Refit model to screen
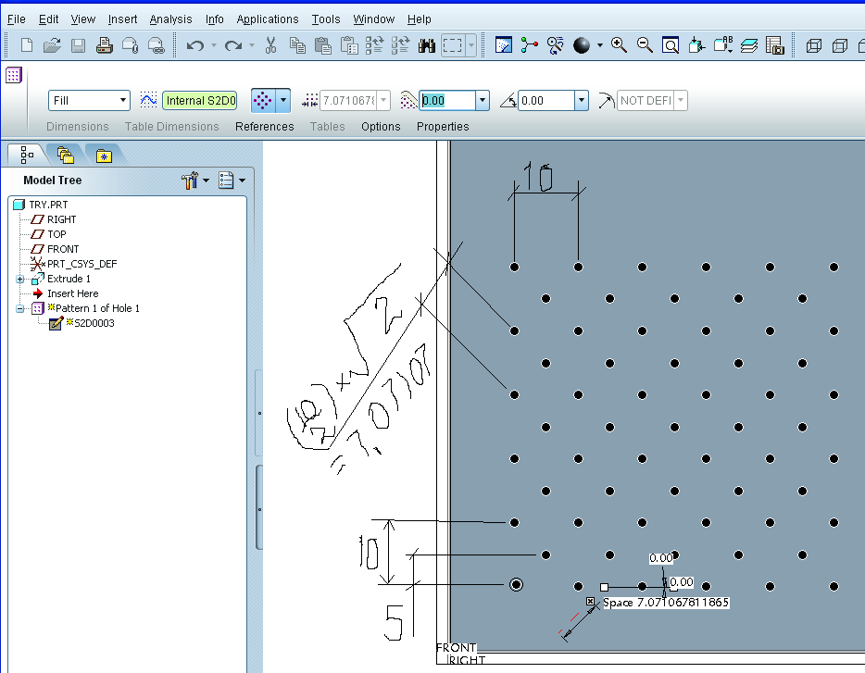Image resolution: width=865 pixels, height=673 pixels. coord(671,45)
